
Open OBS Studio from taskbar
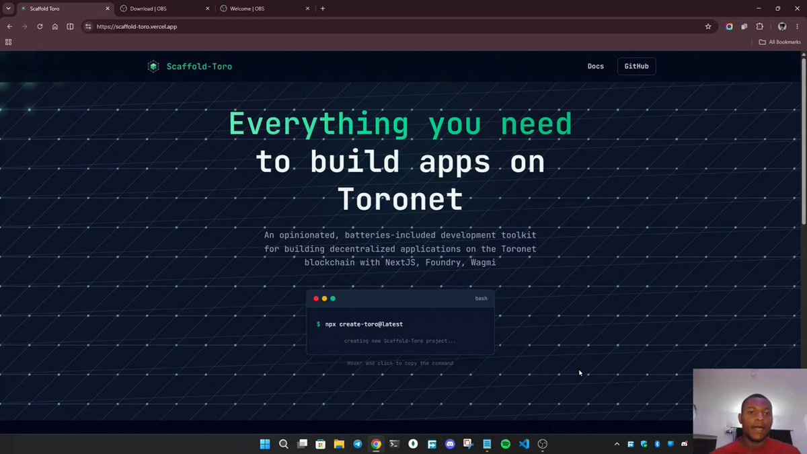[543, 444]
